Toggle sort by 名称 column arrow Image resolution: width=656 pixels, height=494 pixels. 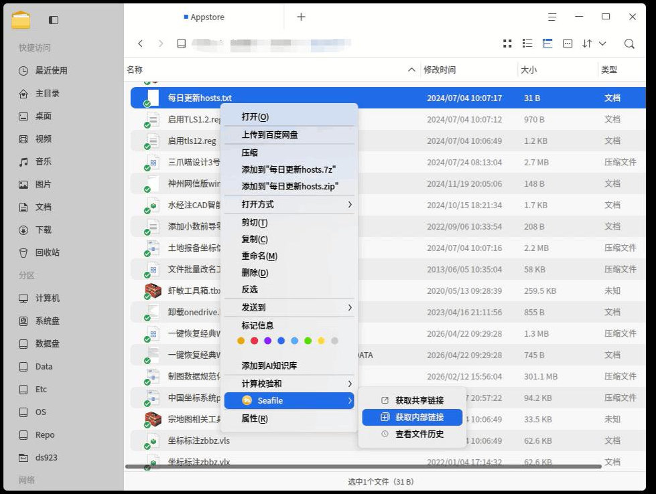(x=411, y=70)
